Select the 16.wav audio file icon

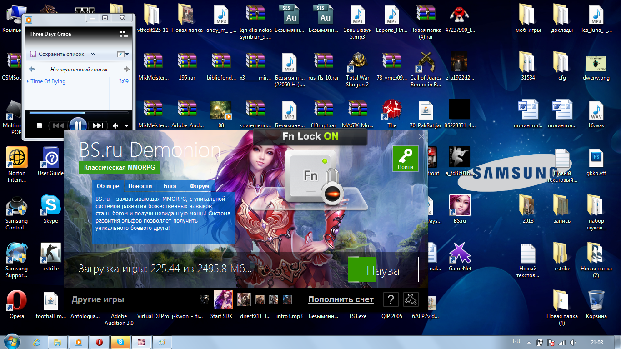click(x=596, y=114)
